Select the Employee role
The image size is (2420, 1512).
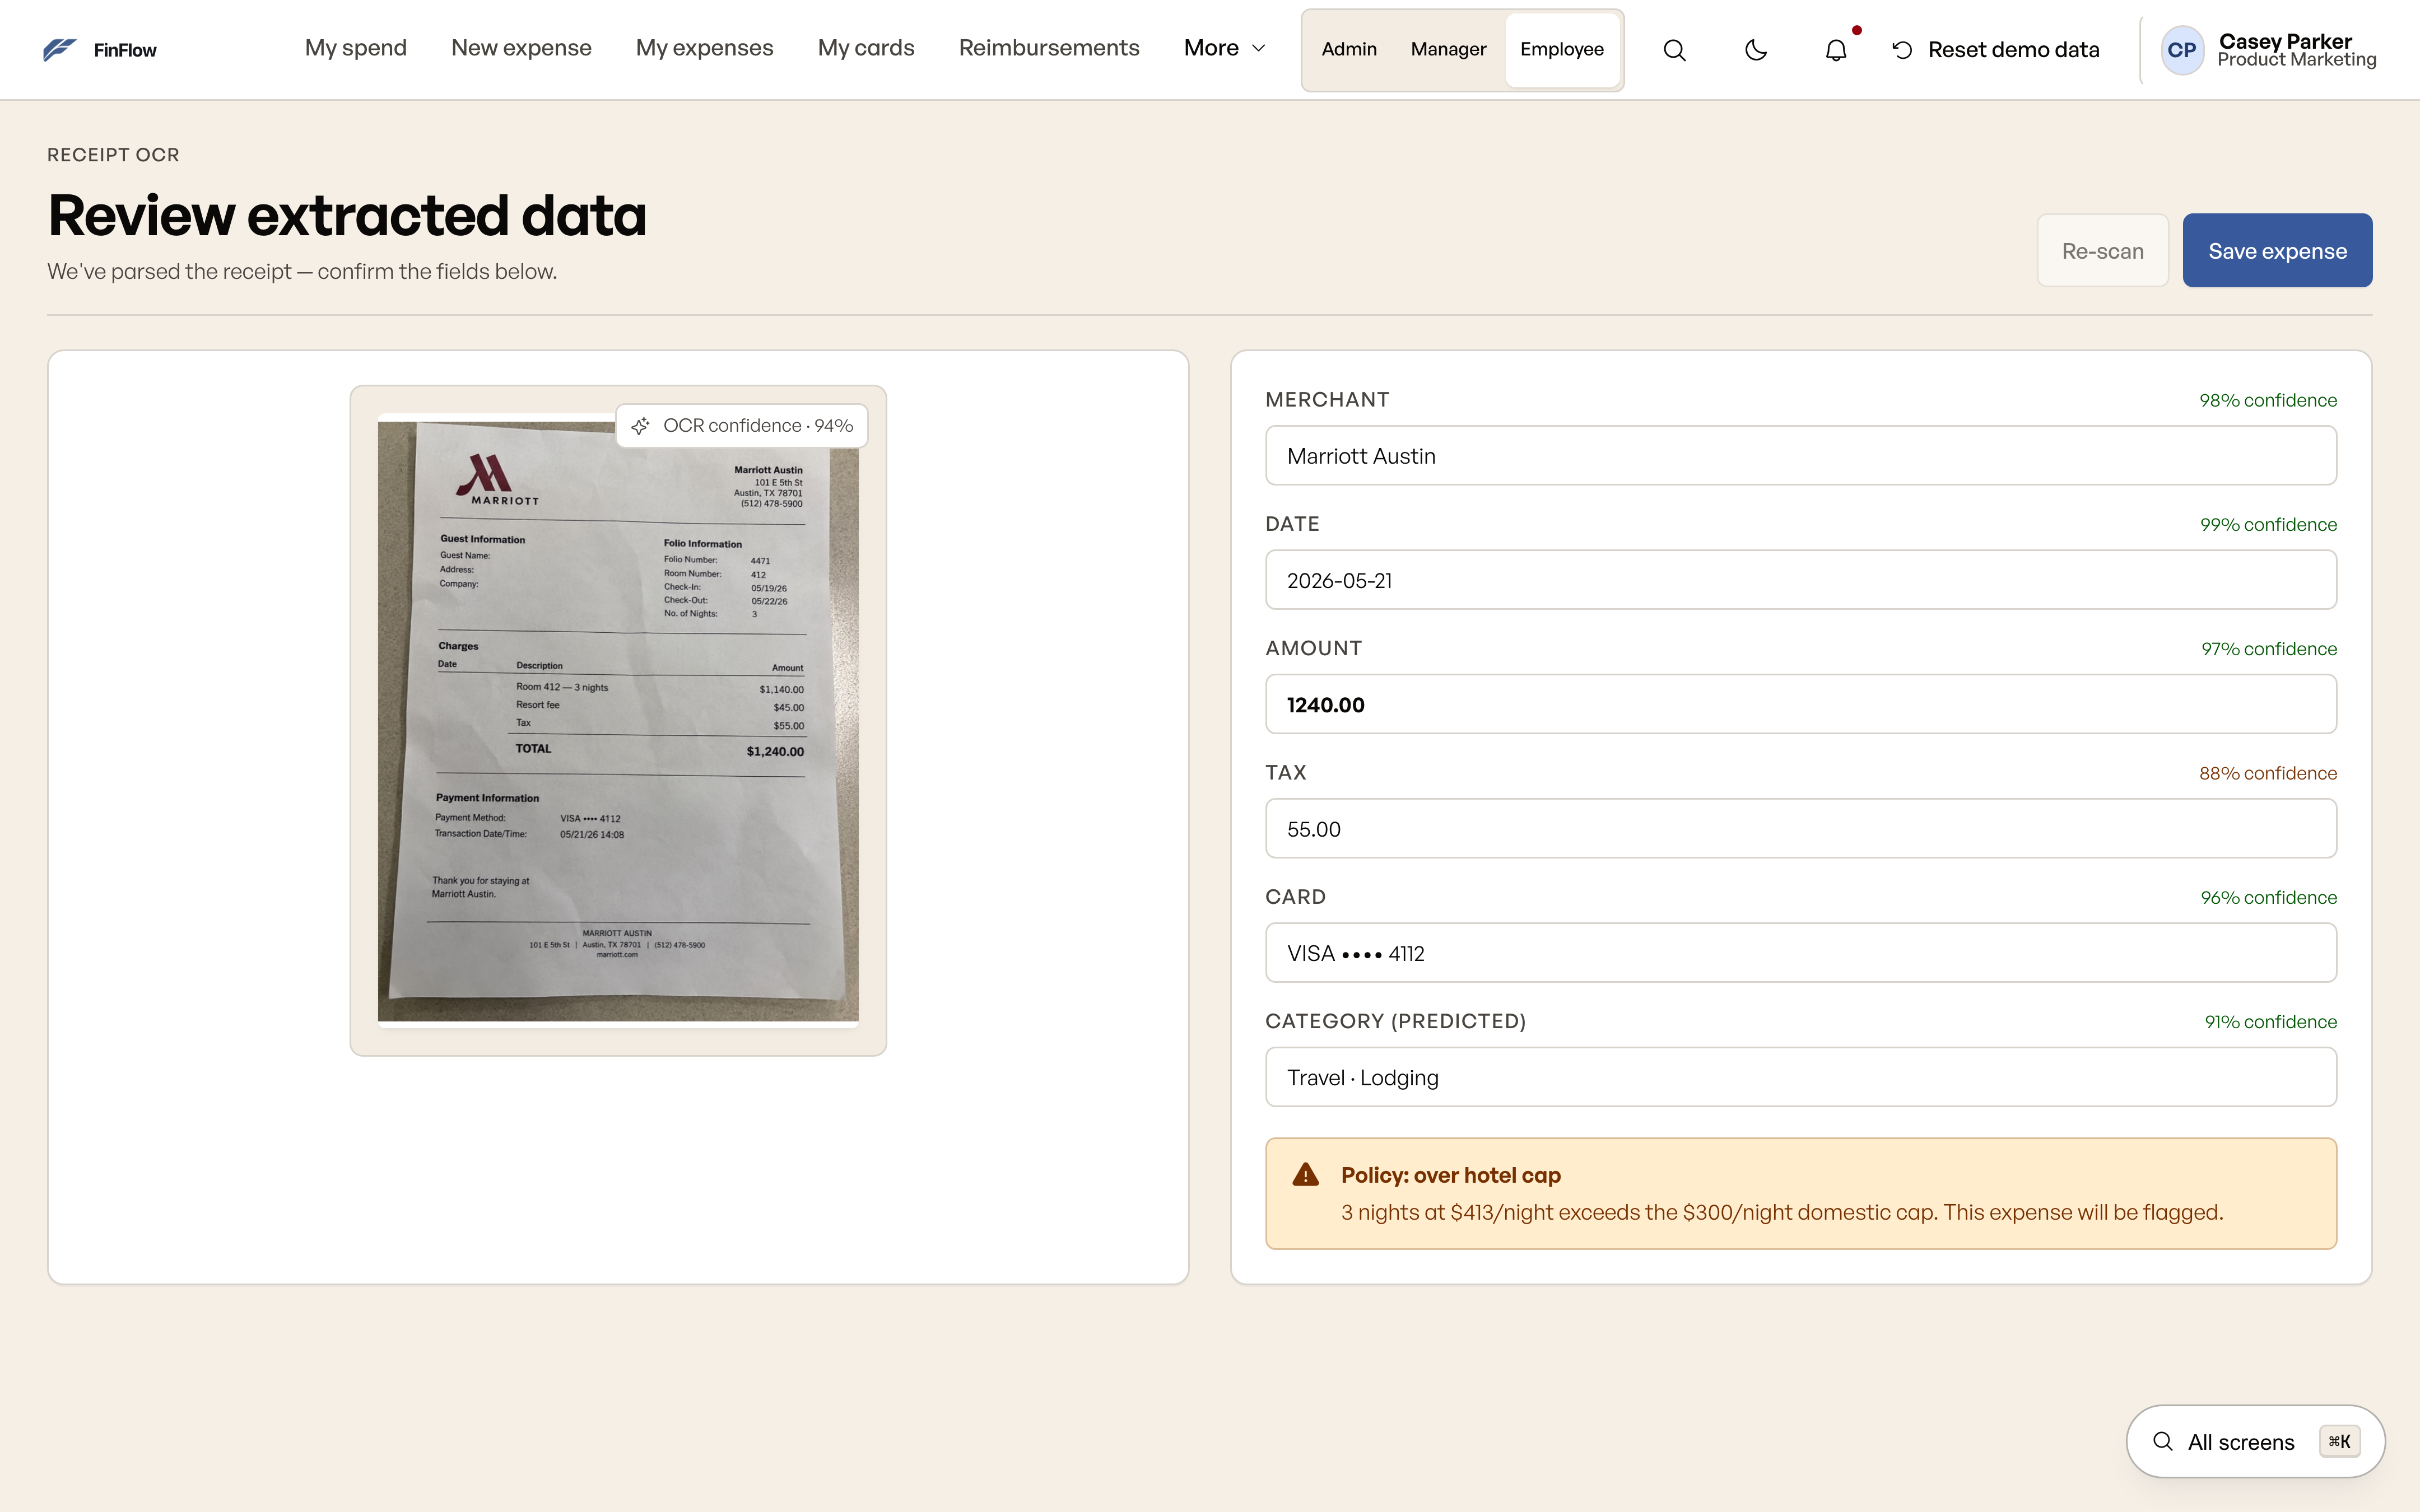click(1562, 49)
